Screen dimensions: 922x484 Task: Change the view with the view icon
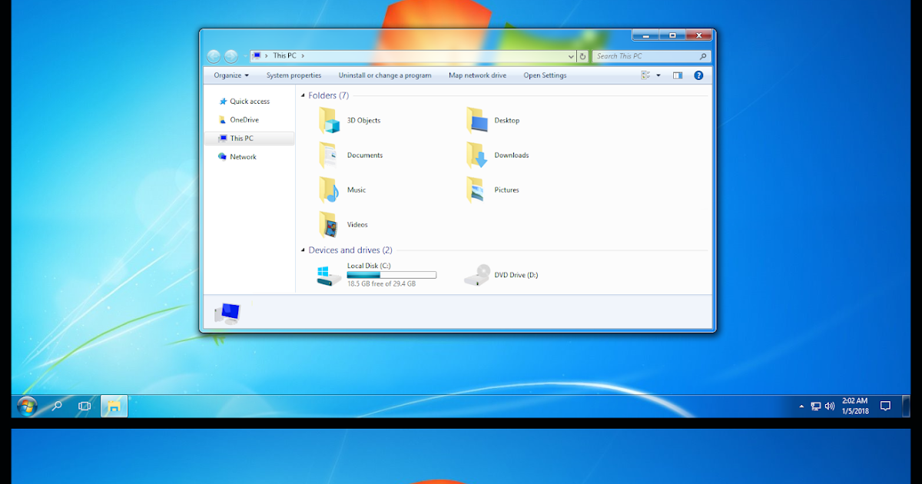645,75
